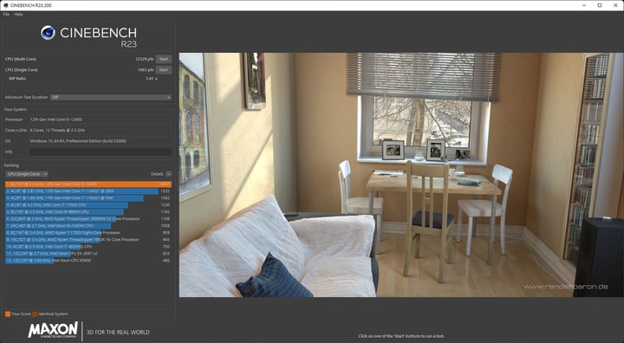Open the File menu

point(6,15)
